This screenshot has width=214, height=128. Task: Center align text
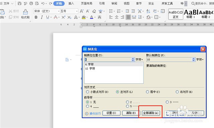[x=117, y=17]
